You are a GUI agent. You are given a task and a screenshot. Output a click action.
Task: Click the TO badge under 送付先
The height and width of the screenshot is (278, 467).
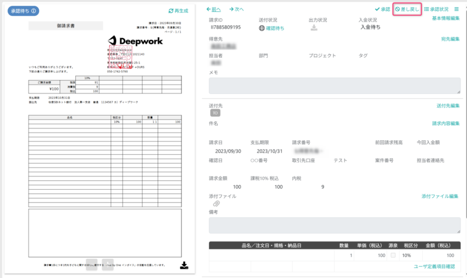point(215,113)
